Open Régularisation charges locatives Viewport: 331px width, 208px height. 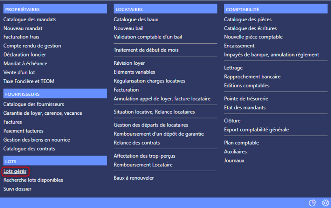150,81
